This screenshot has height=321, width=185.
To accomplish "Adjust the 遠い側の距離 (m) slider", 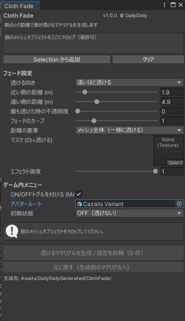I will coord(117,102).
